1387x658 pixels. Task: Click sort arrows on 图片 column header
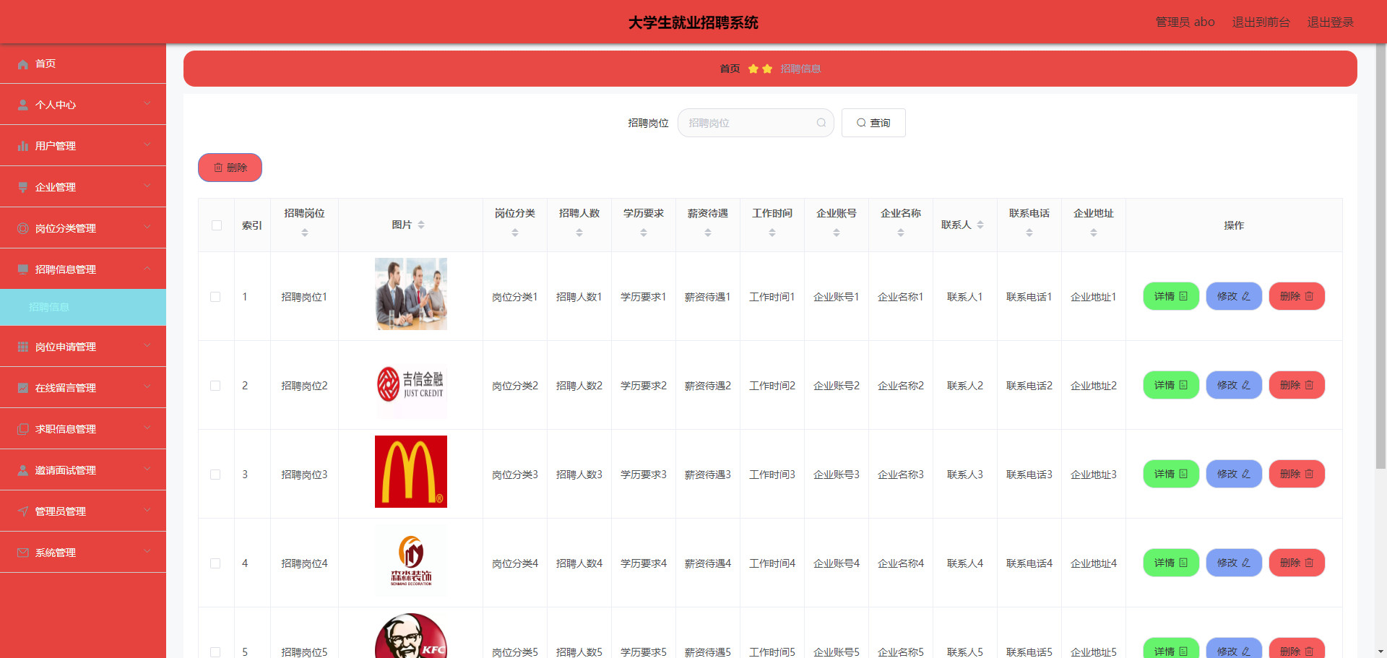tap(421, 225)
